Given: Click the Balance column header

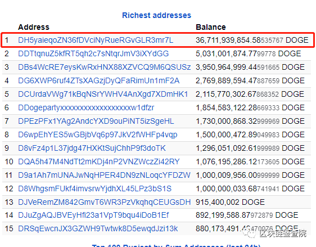Looking at the screenshot, I should [x=211, y=27].
